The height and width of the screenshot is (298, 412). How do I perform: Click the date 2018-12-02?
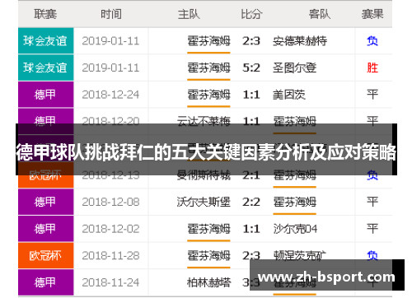click(x=110, y=229)
